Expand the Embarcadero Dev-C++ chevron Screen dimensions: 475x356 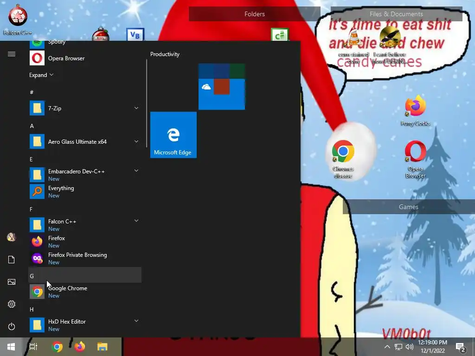point(136,171)
